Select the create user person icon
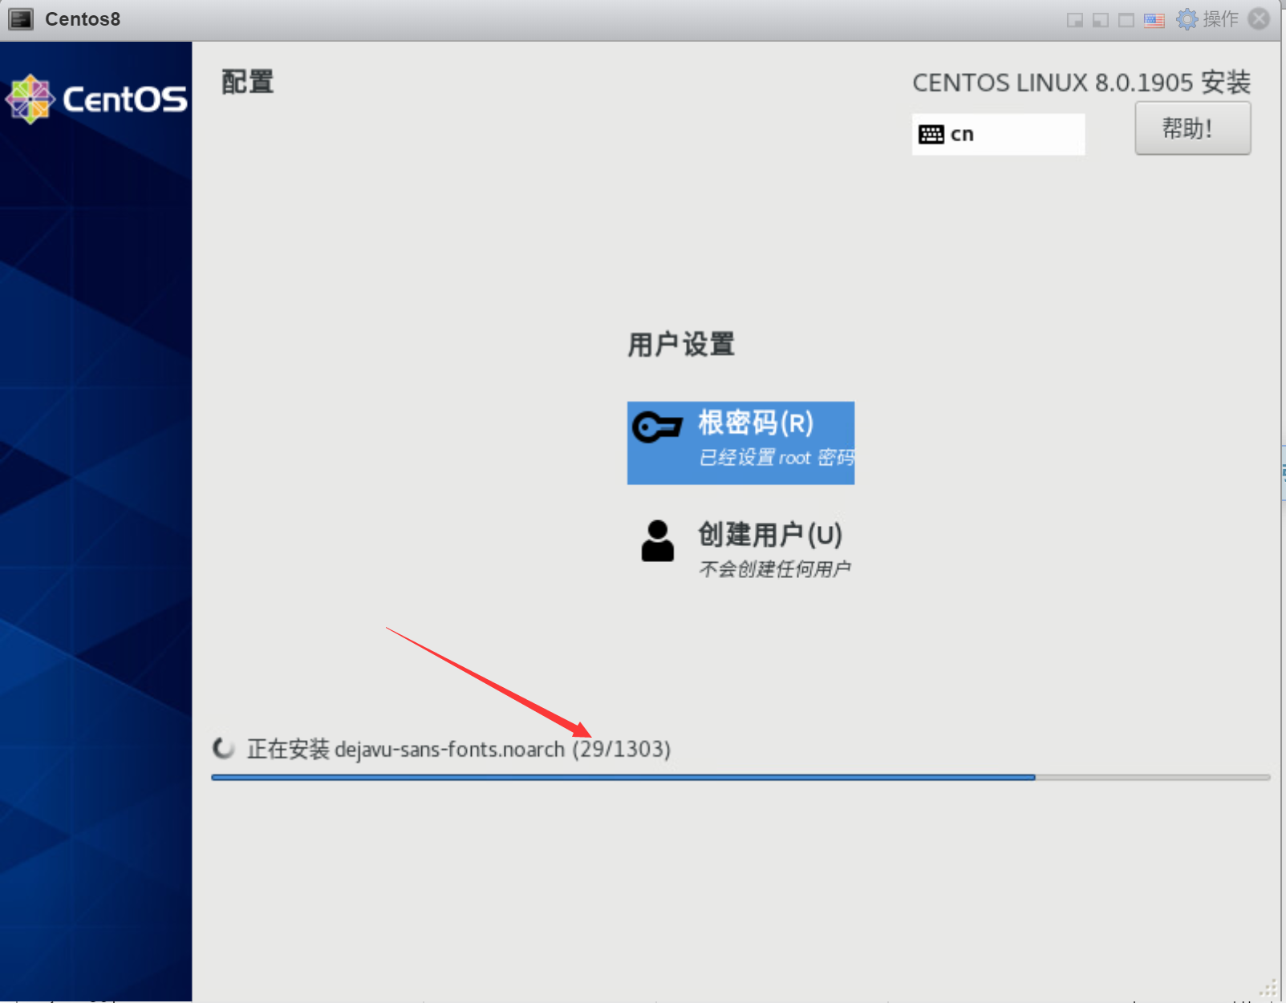 coord(658,541)
